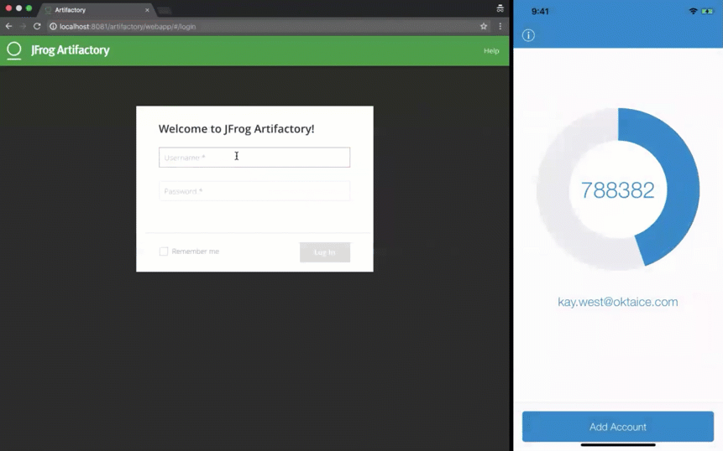Bookmark this page with the star icon
Image resolution: width=723 pixels, height=451 pixels.
coord(484,26)
